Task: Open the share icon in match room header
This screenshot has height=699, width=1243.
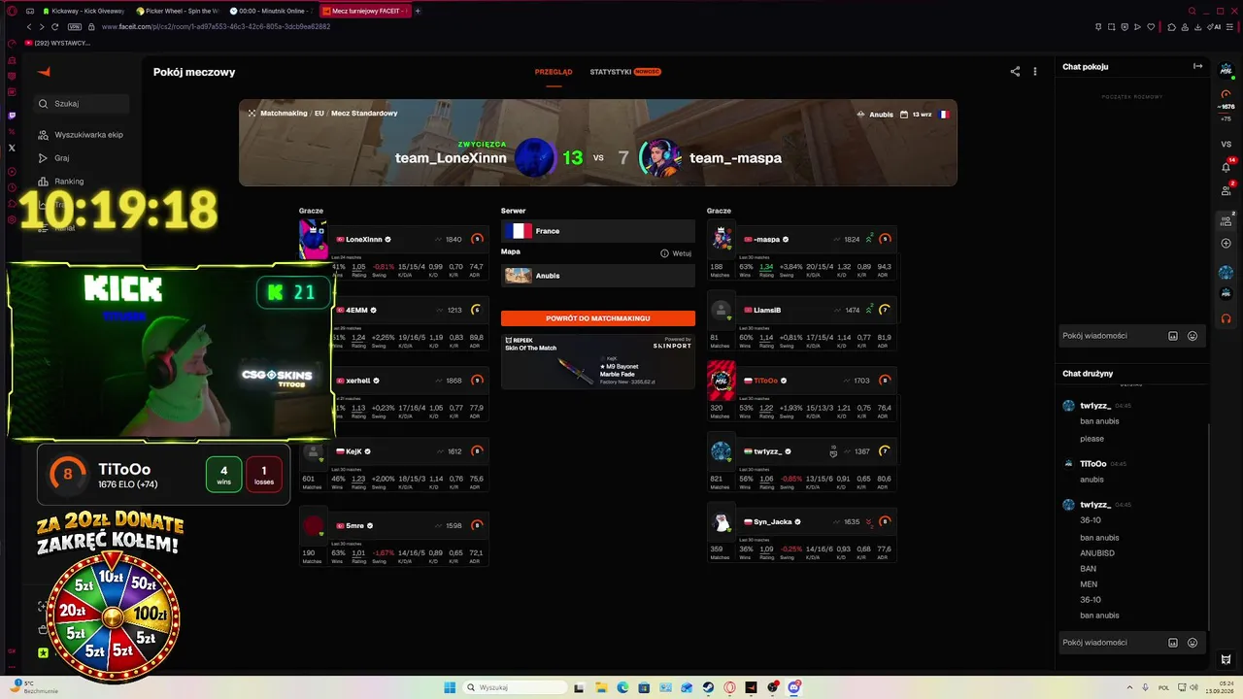Action: [x=1015, y=72]
